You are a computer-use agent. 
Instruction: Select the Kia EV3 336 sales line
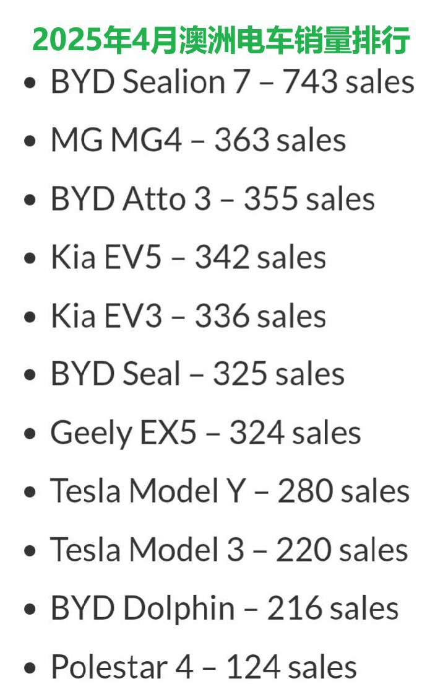pos(188,316)
